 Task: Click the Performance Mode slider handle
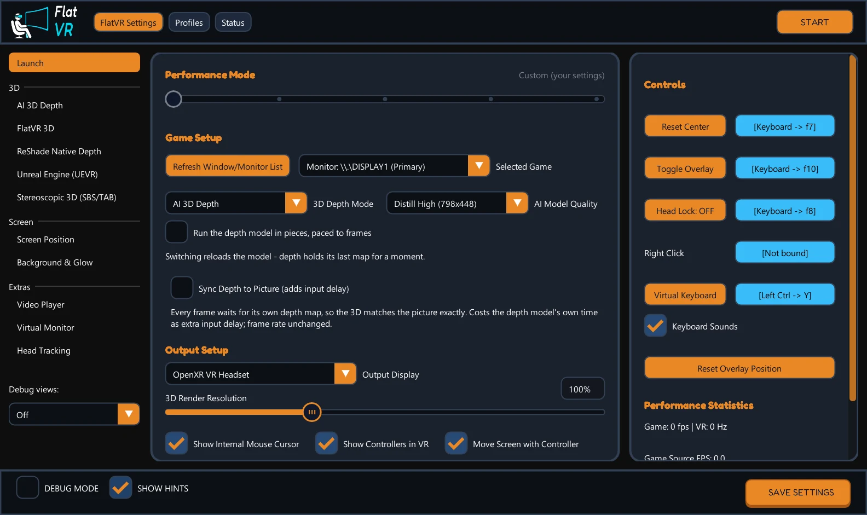point(174,99)
